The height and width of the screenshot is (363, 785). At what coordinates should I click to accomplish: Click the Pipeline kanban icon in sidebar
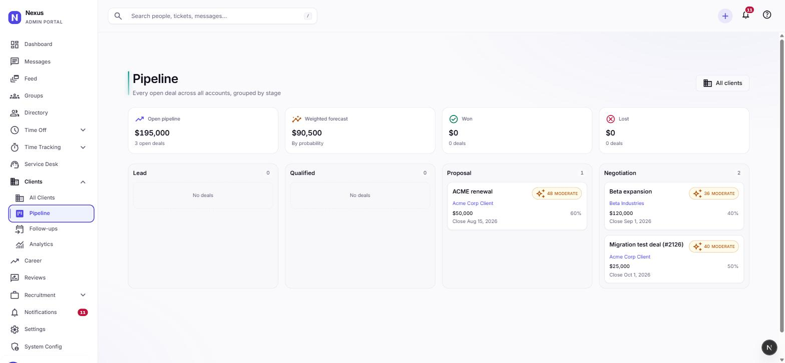pos(20,213)
